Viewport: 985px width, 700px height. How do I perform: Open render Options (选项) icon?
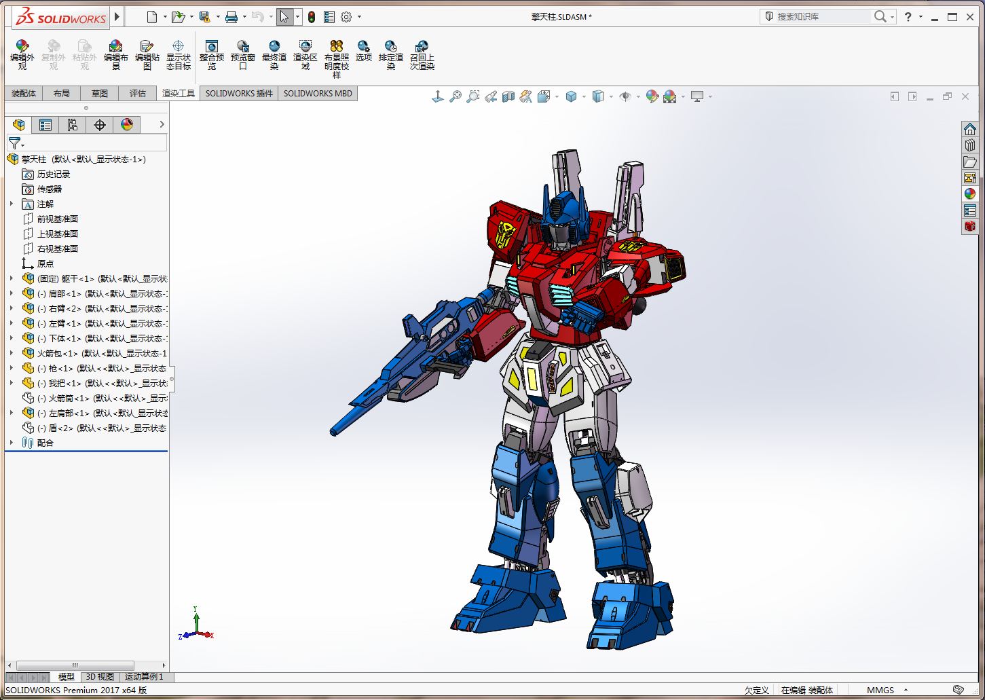pos(364,51)
